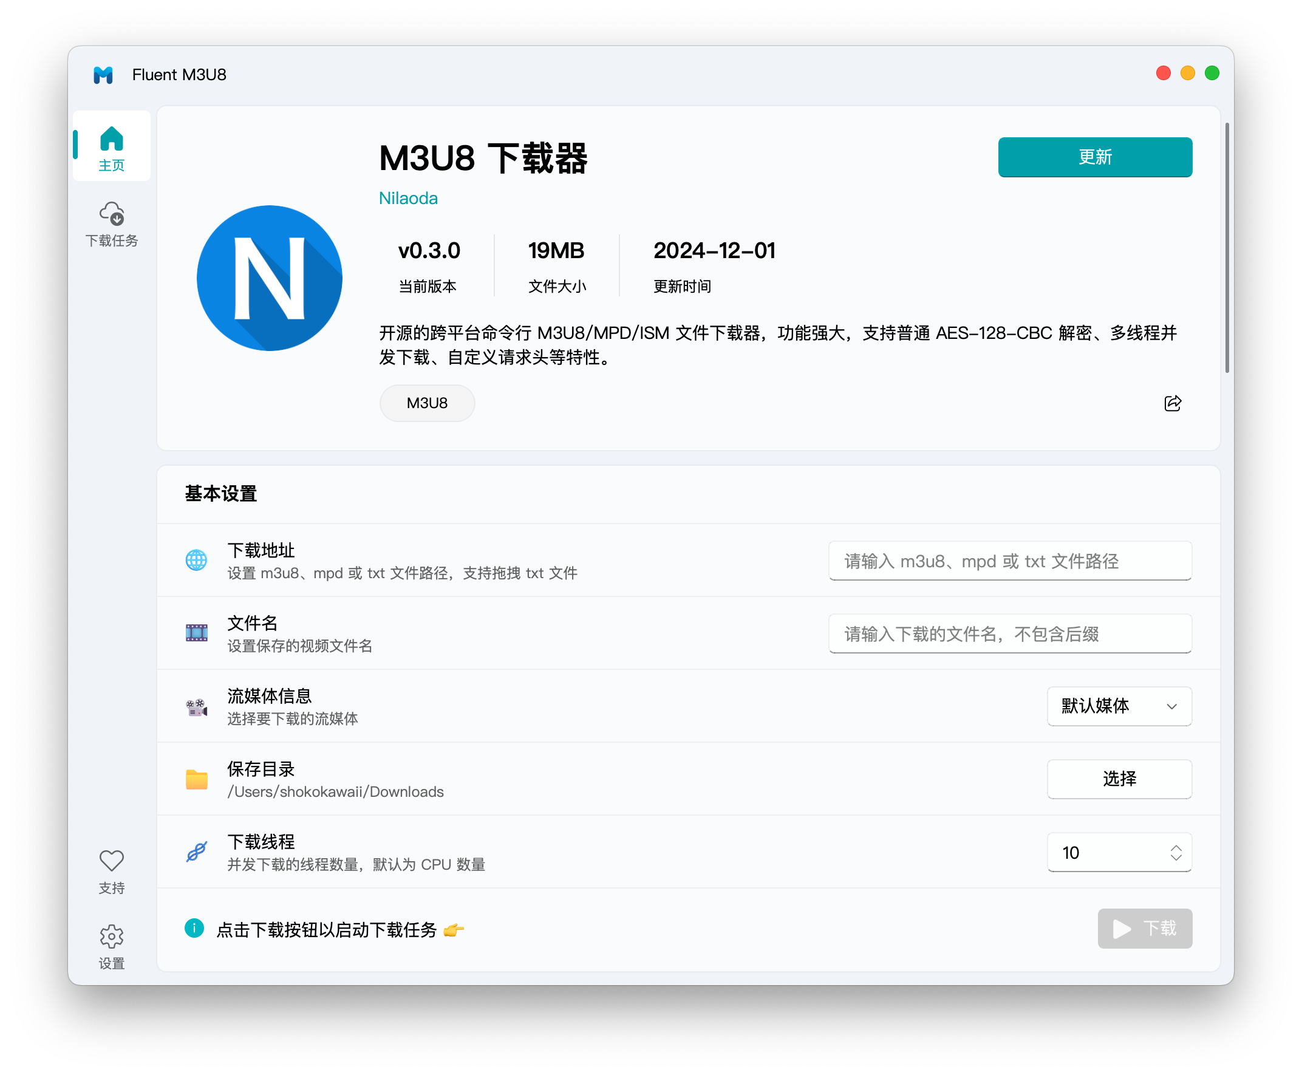Click the share icon in the app card
Viewport: 1302px width, 1075px height.
tap(1172, 403)
